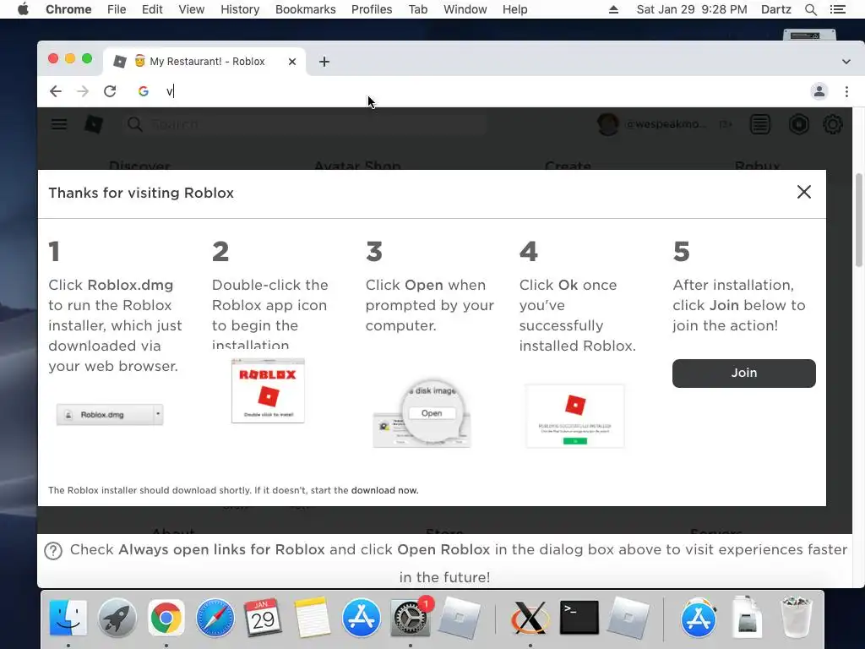
Task: Open the Trash in the dock
Action: [x=797, y=618]
